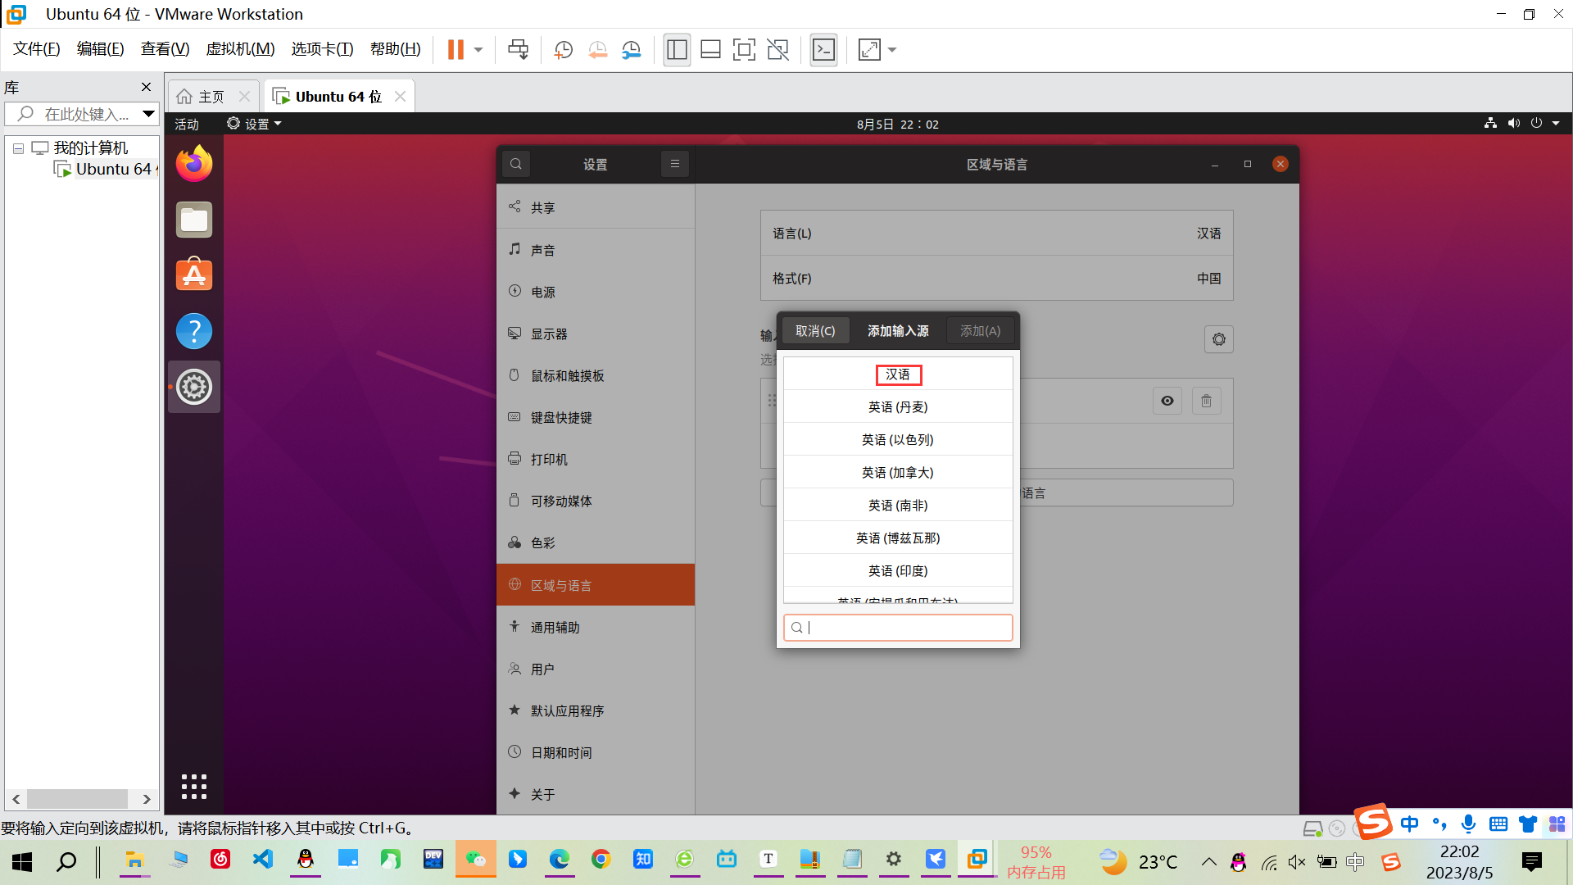Viewport: 1573px width, 885px height.
Task: Enter full screen mode in VMware
Action: pyautogui.click(x=744, y=50)
